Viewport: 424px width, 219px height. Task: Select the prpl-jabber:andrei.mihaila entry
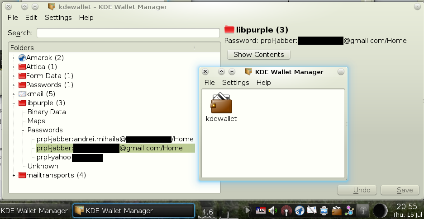pos(115,139)
